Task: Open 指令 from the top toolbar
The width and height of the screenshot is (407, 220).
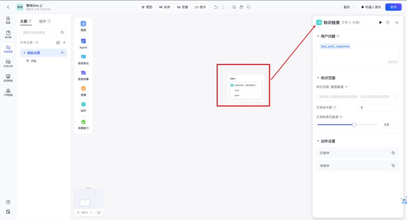Action: tap(201, 7)
